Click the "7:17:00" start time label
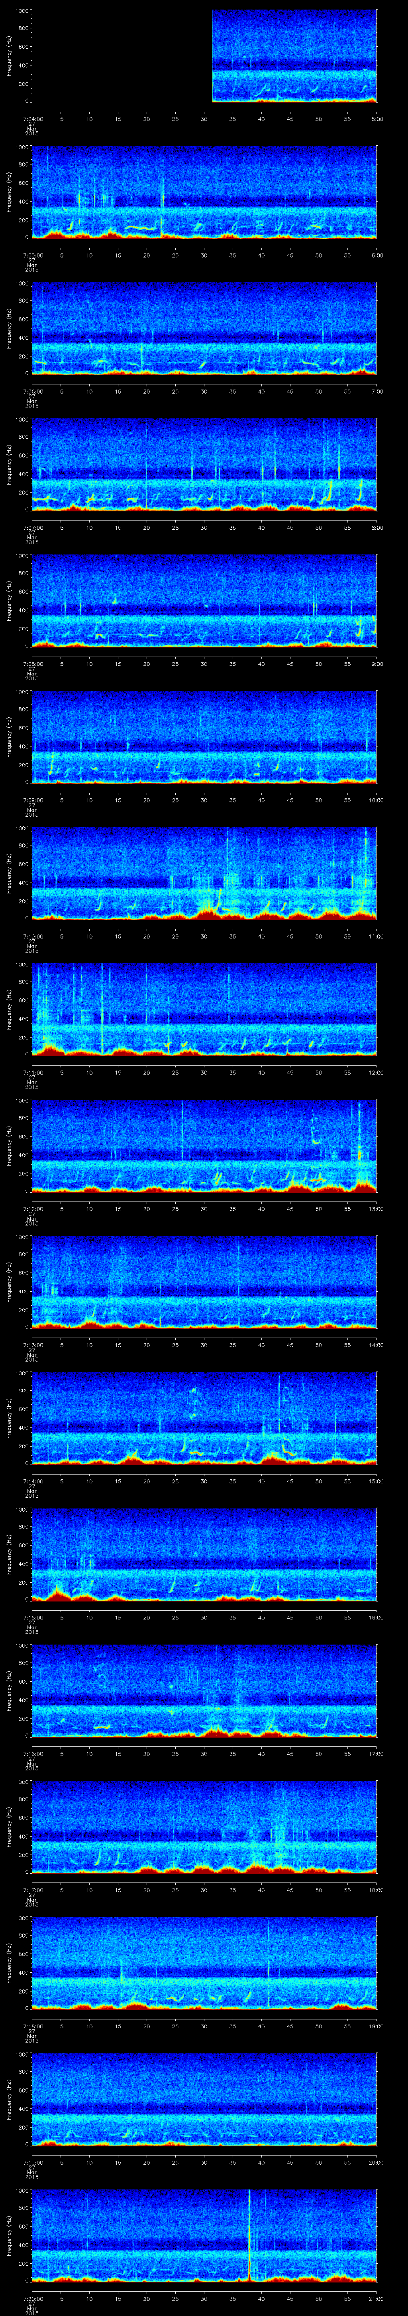This screenshot has height=2316, width=408. [32, 1890]
